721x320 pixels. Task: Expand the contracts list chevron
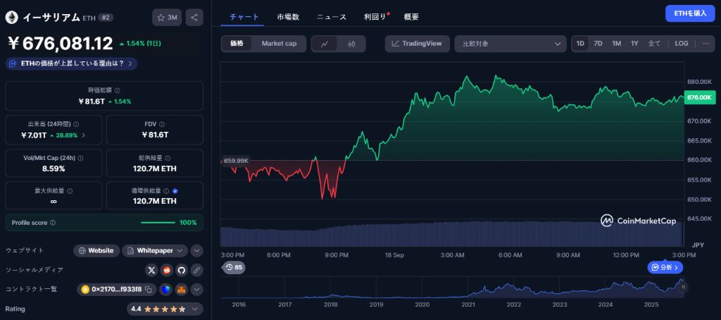click(x=197, y=290)
